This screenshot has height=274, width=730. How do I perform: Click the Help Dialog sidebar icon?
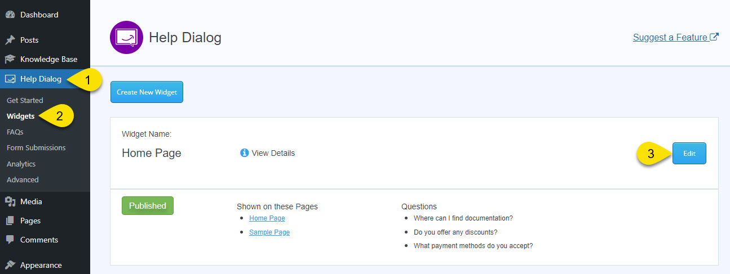pos(10,79)
